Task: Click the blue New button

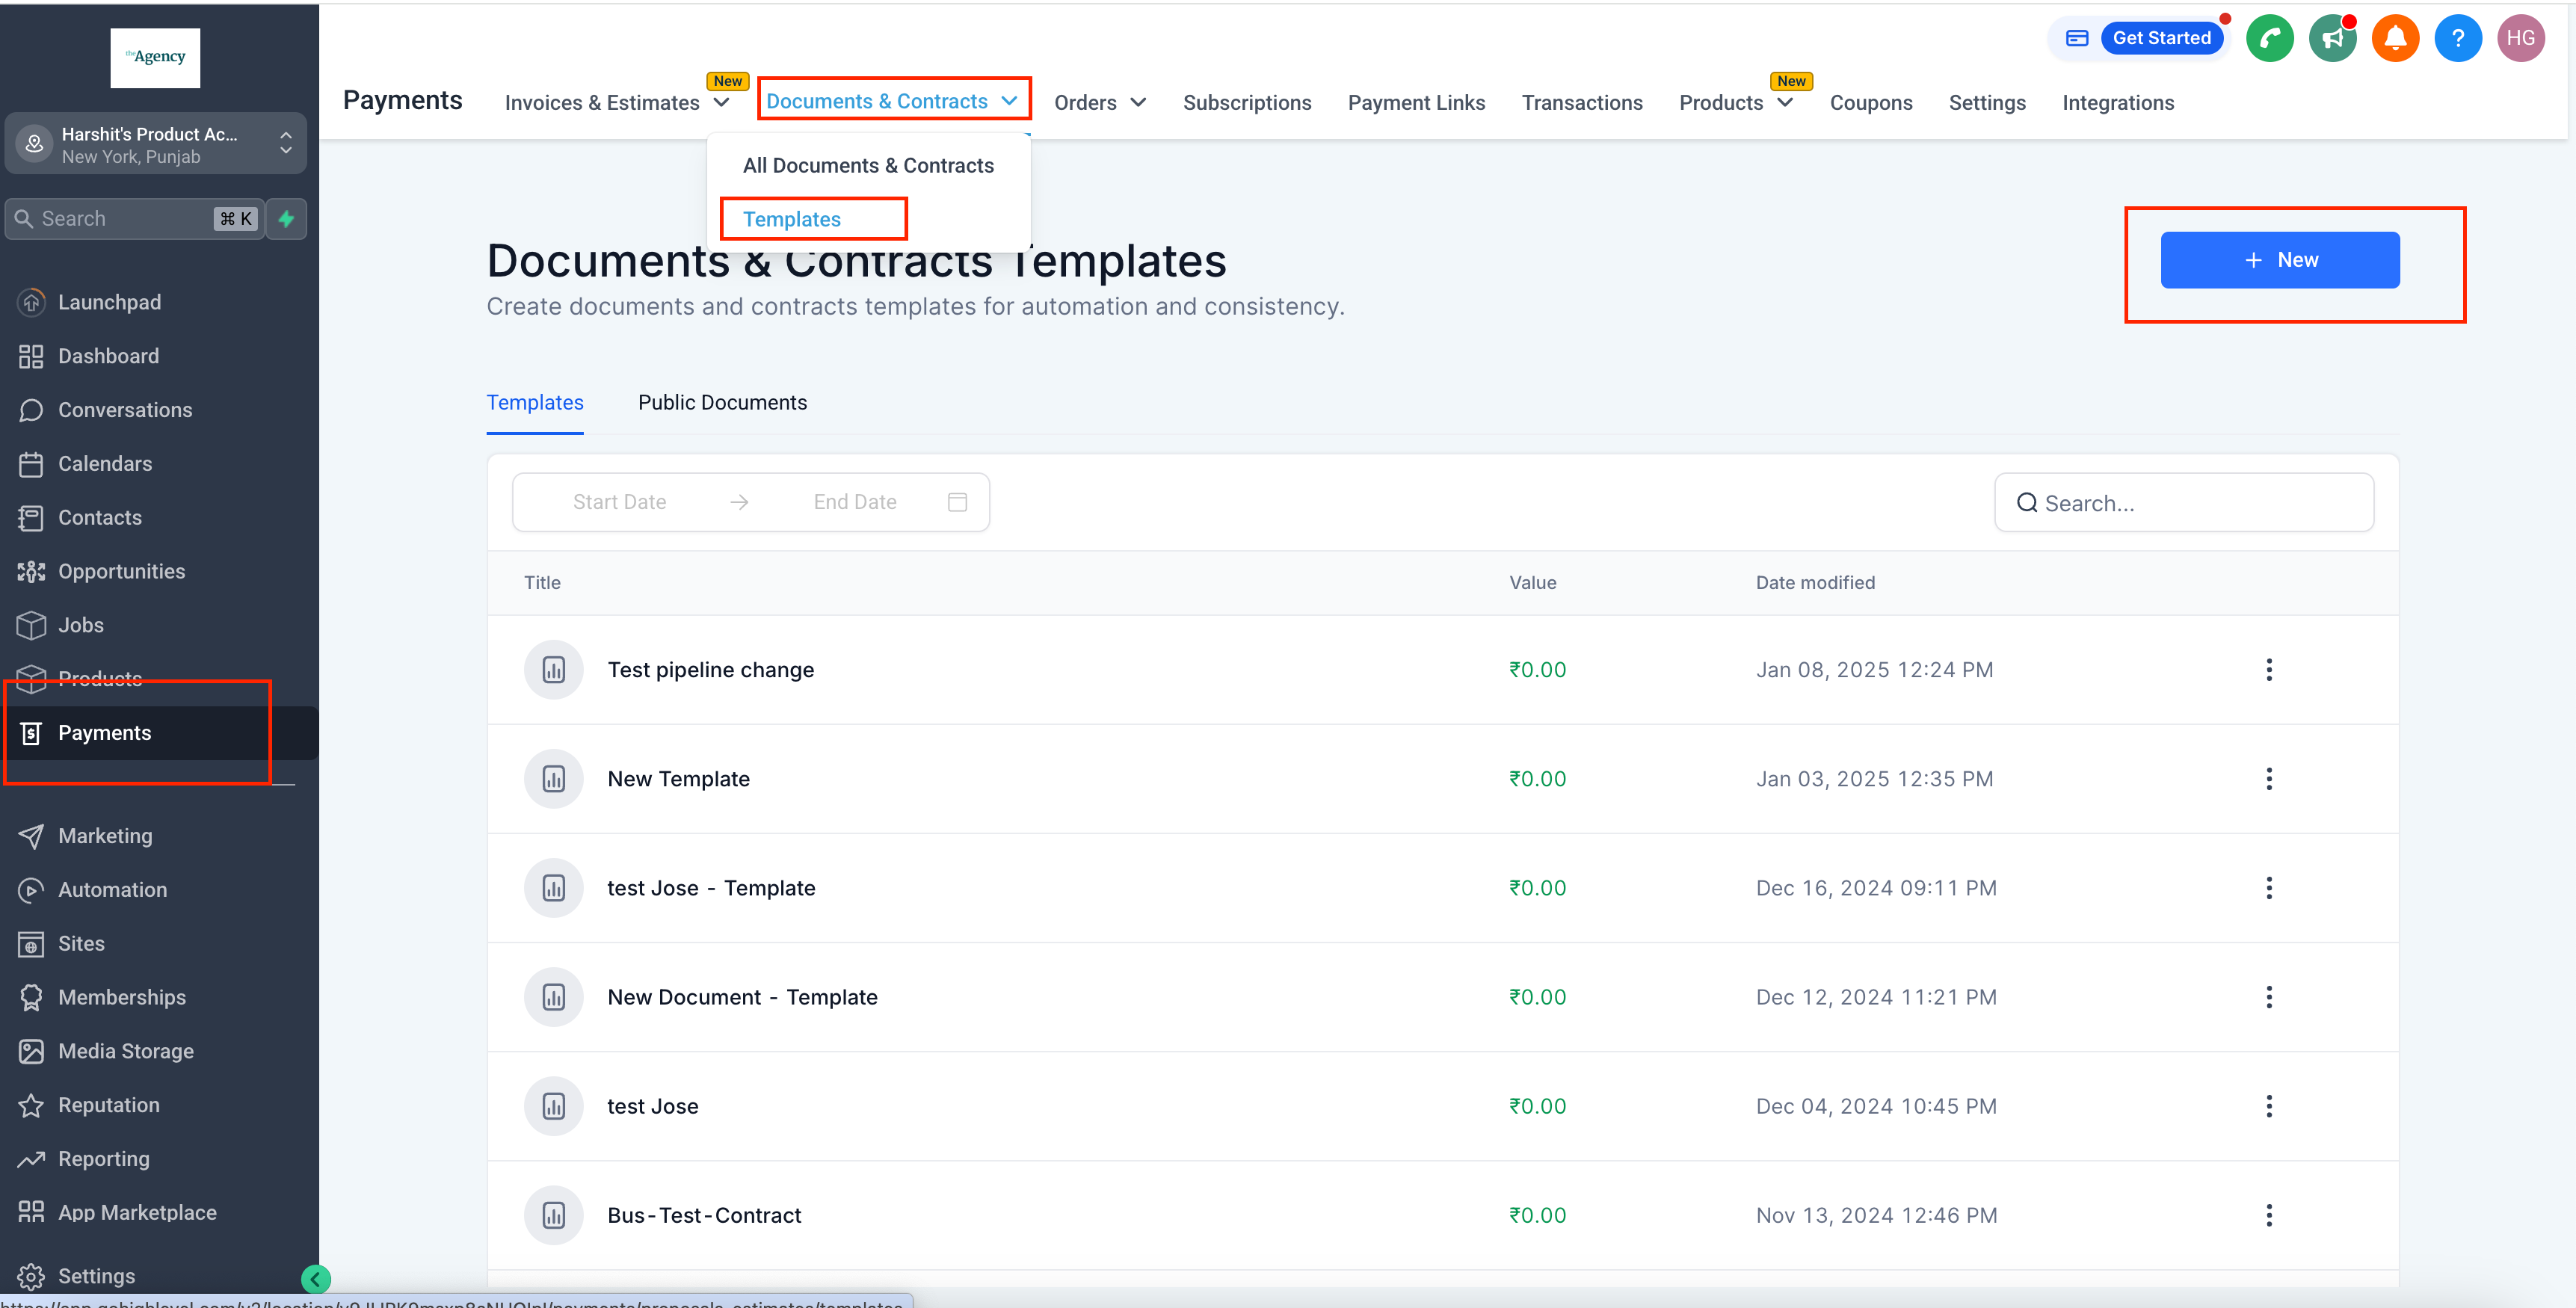Action: (x=2279, y=260)
